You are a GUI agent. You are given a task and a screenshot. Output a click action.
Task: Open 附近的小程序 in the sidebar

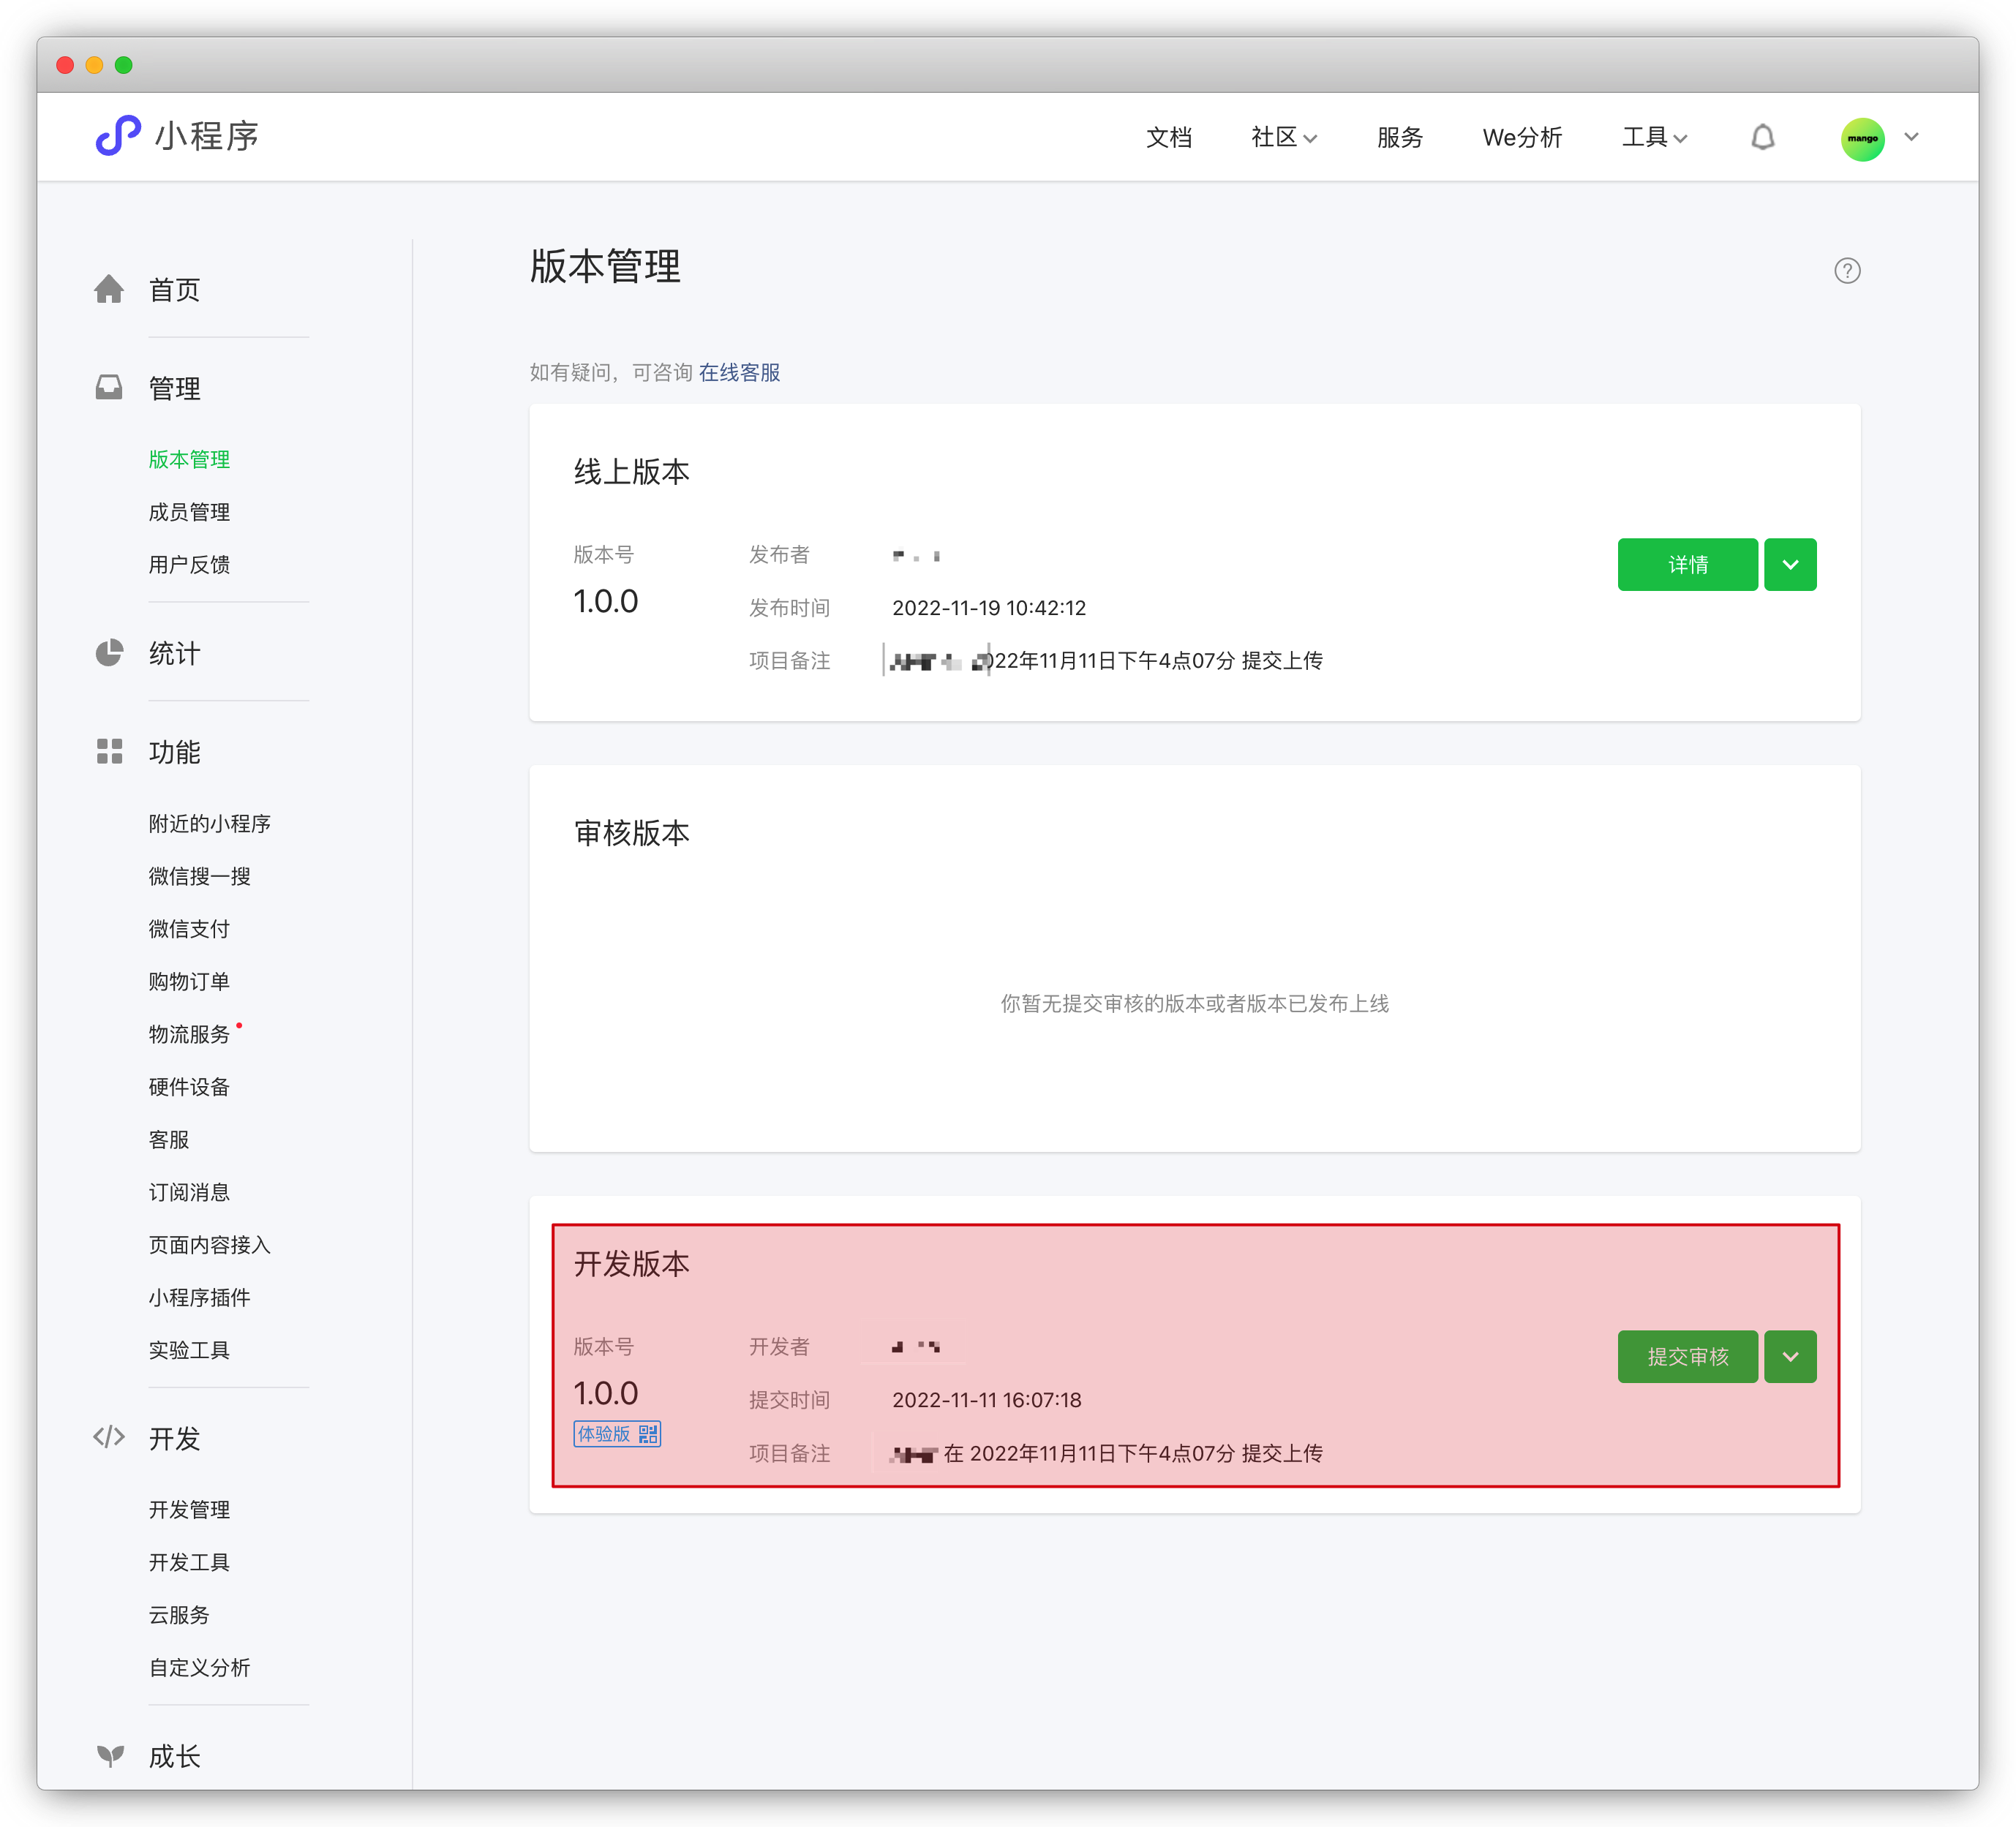tap(209, 823)
